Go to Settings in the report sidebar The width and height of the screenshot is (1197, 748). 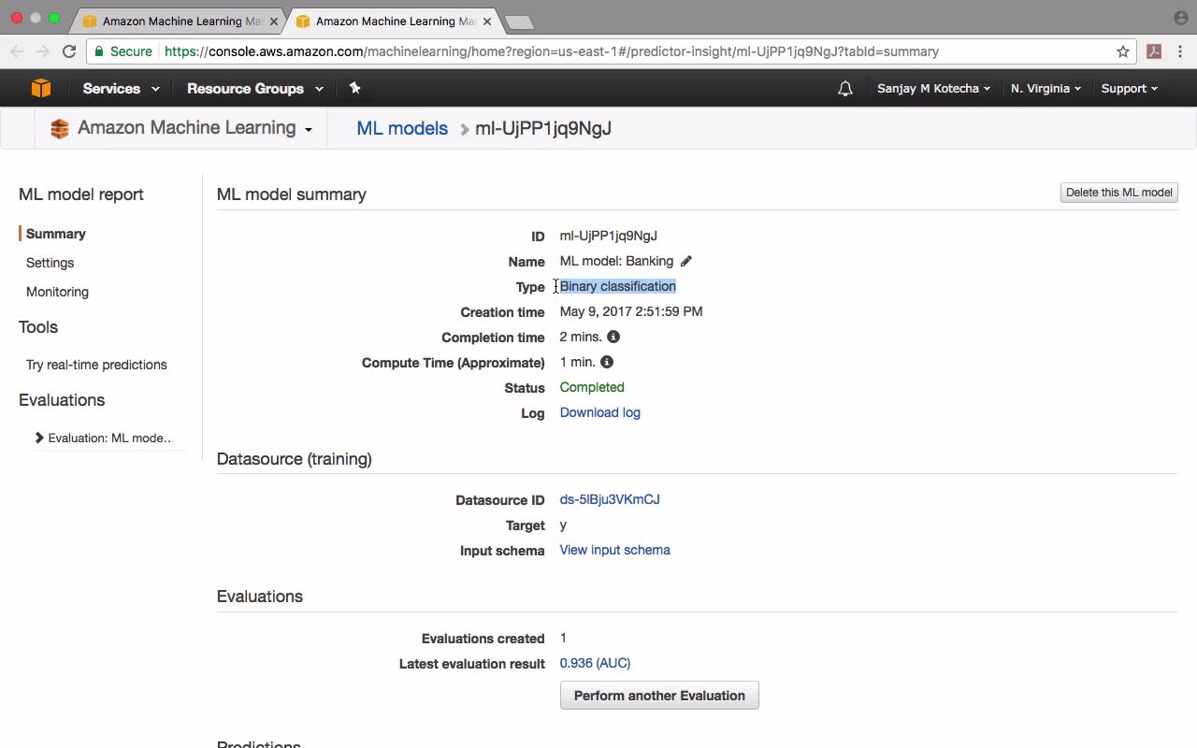pos(50,263)
